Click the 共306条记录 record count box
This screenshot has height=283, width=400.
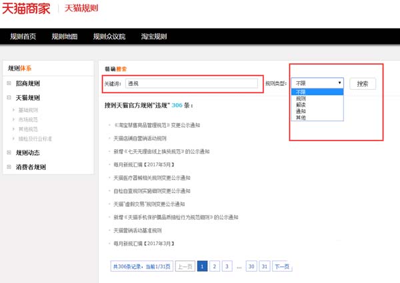point(142,266)
